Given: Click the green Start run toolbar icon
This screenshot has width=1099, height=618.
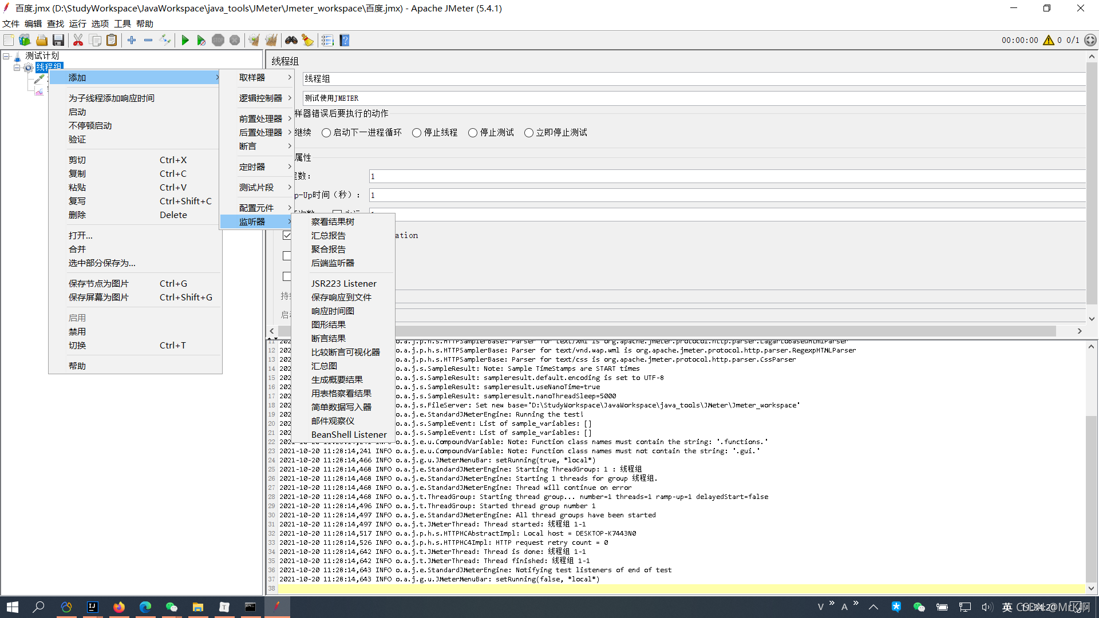Looking at the screenshot, I should point(185,40).
